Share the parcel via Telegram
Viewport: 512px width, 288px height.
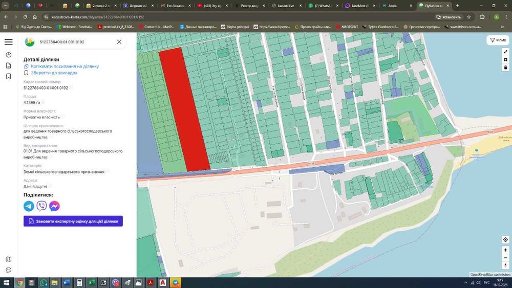click(29, 206)
